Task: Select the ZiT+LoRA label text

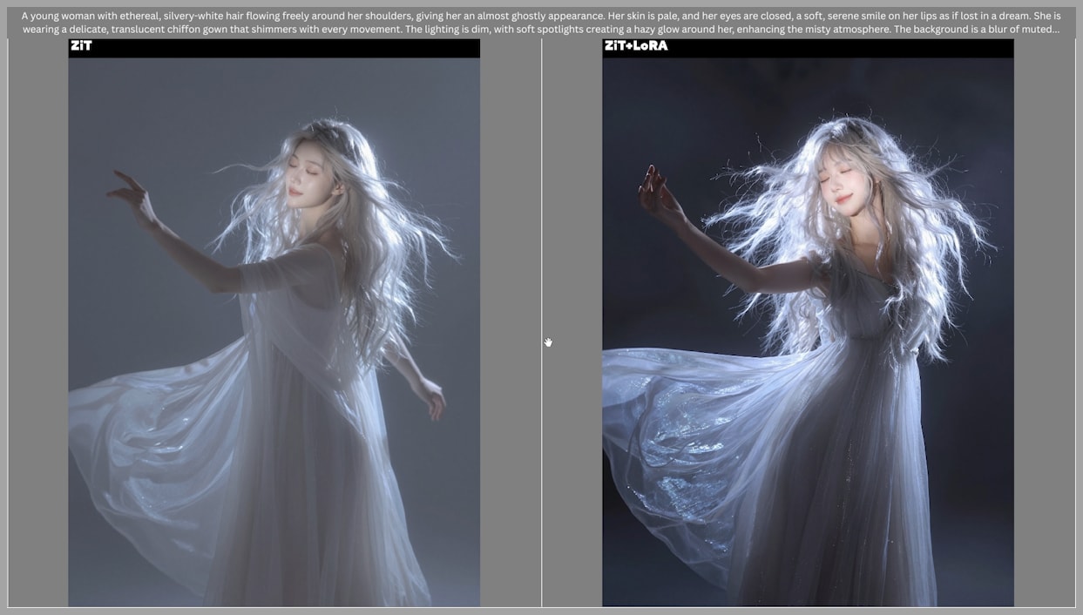Action: click(x=636, y=45)
